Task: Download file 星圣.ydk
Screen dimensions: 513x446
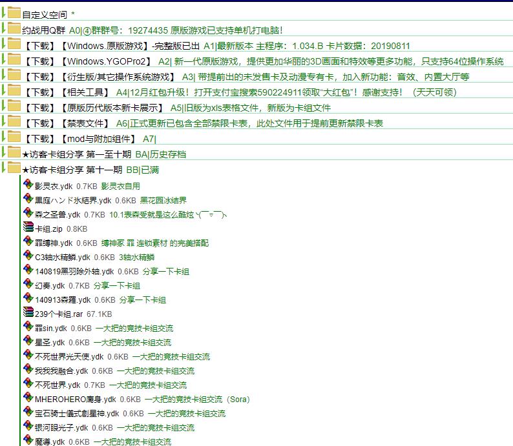Action: click(50, 343)
